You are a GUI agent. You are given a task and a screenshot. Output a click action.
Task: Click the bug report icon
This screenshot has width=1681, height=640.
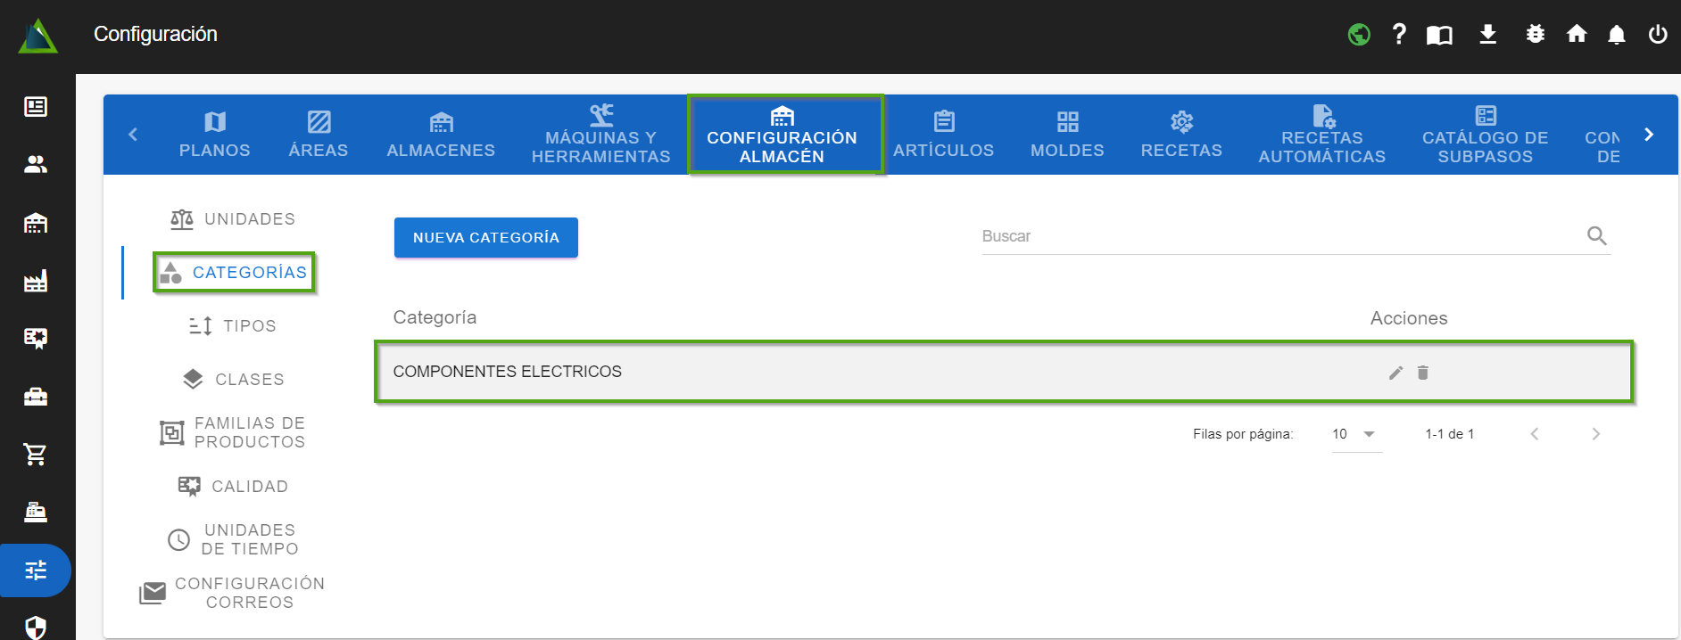1535,35
